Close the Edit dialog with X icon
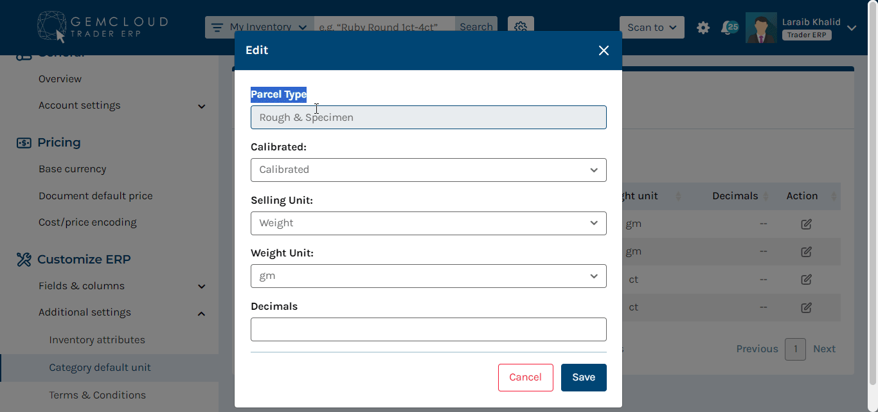 point(604,50)
